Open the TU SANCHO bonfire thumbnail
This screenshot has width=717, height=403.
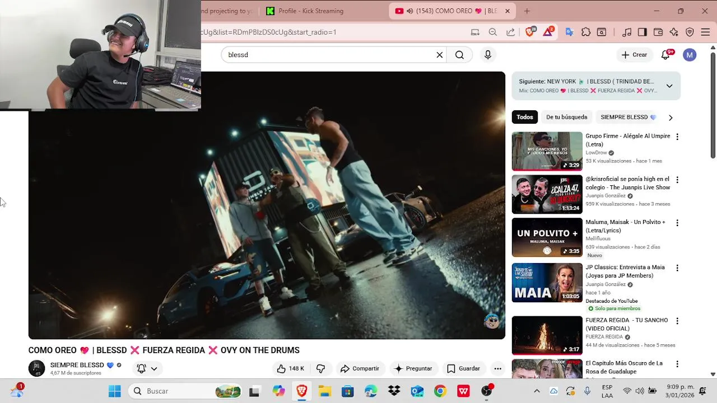pyautogui.click(x=547, y=335)
